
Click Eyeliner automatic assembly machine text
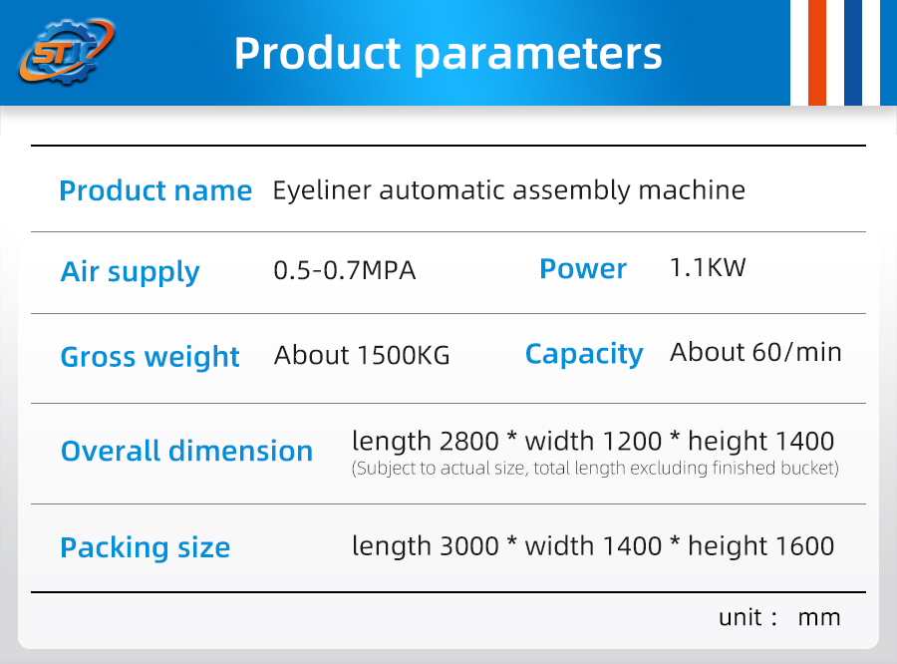(508, 191)
